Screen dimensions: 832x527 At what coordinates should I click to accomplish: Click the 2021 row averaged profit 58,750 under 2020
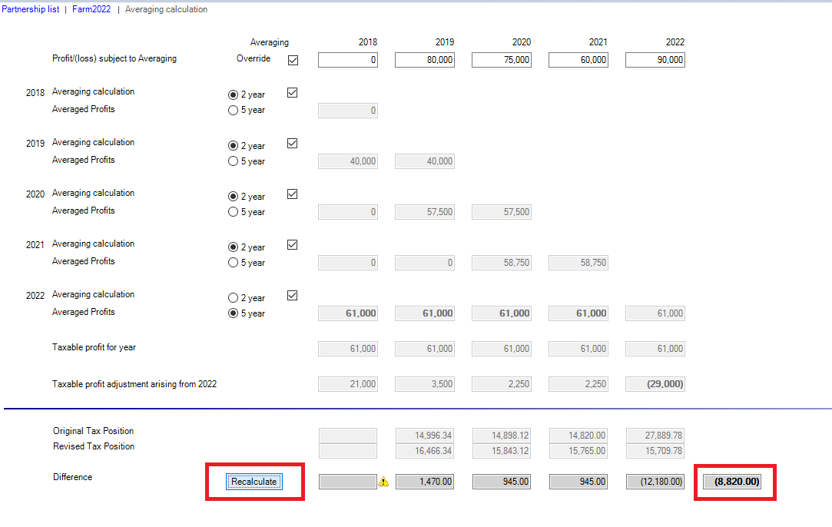502,262
